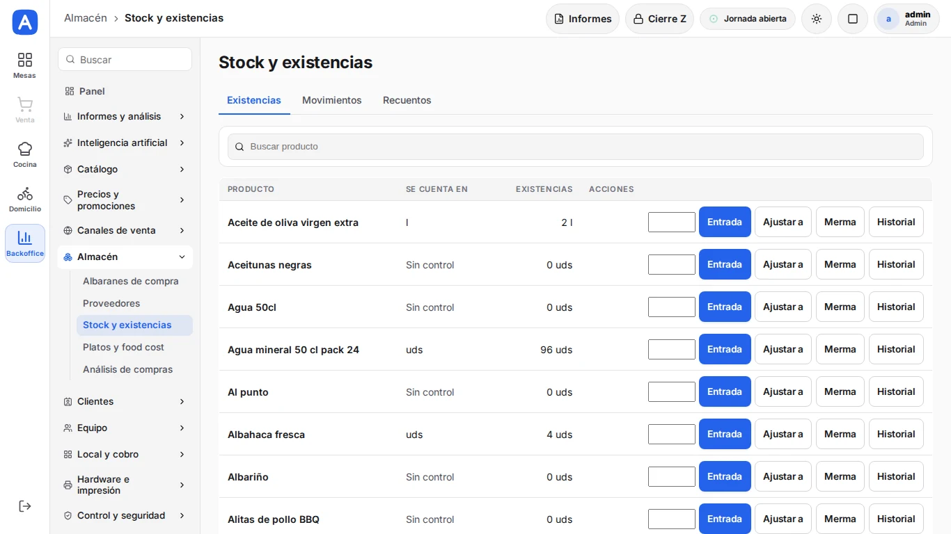Click the EXISTENCIAS column header
Image resolution: width=951 pixels, height=534 pixels.
coord(544,189)
